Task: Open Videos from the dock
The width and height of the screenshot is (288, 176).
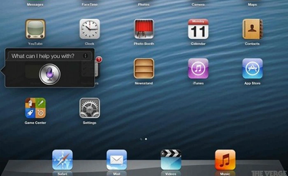Action: [x=171, y=160]
